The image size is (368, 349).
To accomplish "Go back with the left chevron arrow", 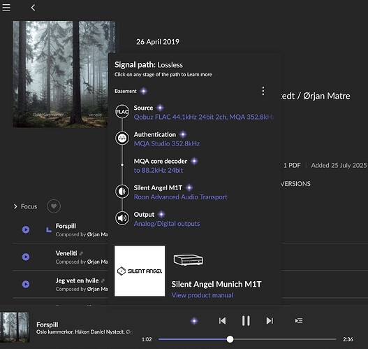I will click(x=33, y=8).
